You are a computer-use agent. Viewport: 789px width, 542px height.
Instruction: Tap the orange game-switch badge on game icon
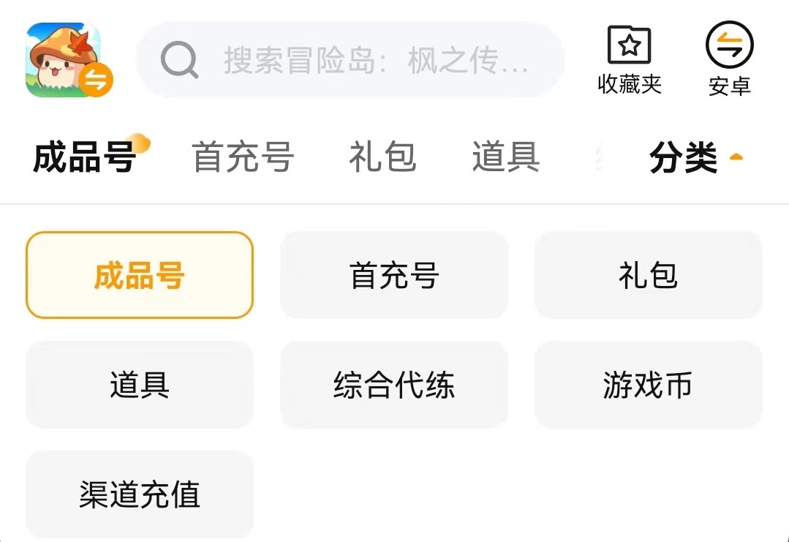pos(97,80)
